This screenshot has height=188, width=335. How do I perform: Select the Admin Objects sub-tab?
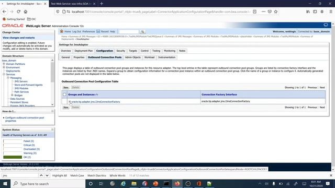[x=133, y=57]
